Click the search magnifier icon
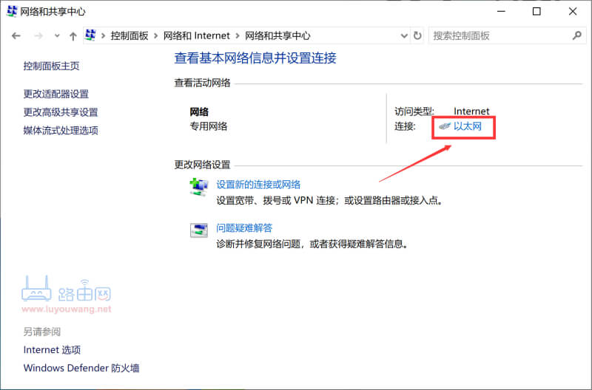 pyautogui.click(x=577, y=35)
